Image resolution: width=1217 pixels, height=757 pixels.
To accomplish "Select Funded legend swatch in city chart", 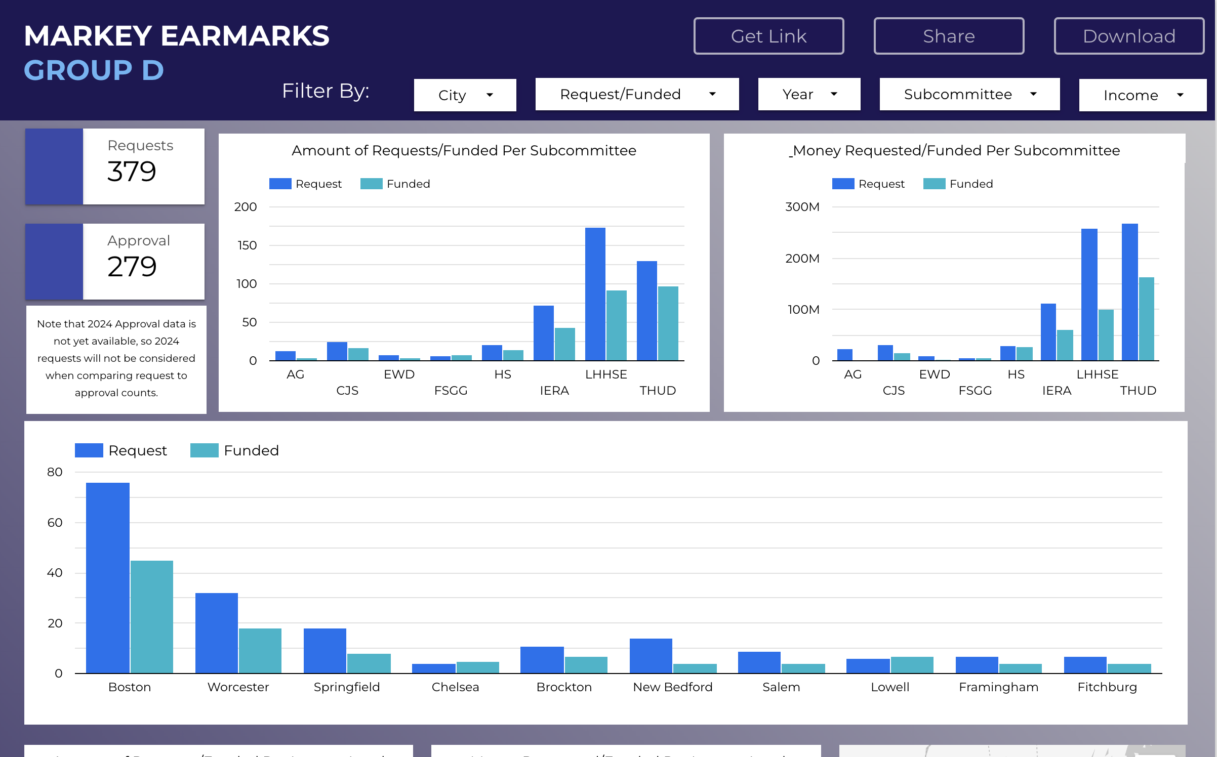I will 204,450.
